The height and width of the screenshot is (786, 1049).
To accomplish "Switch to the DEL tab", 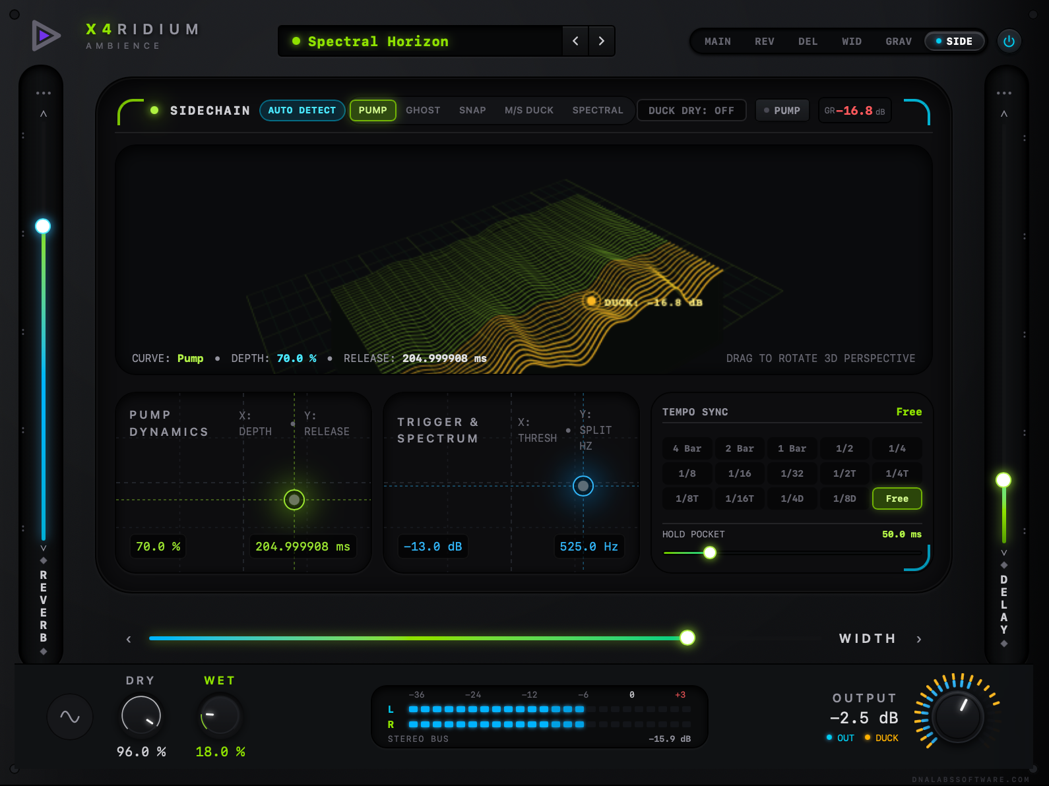I will [x=808, y=41].
